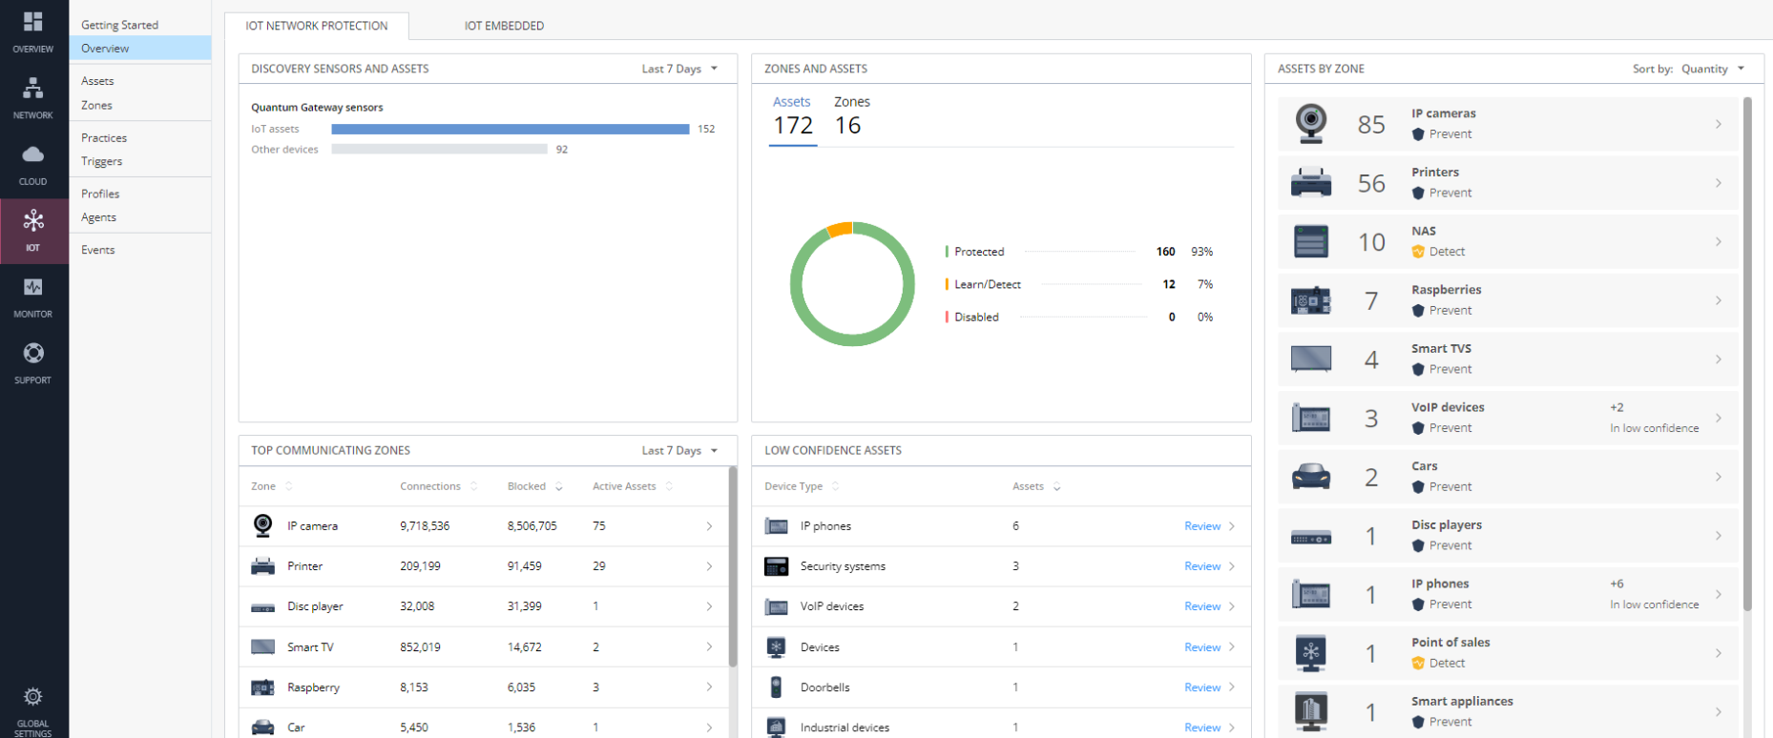Open Last 7 Days dropdown for discovery sensors

point(679,69)
